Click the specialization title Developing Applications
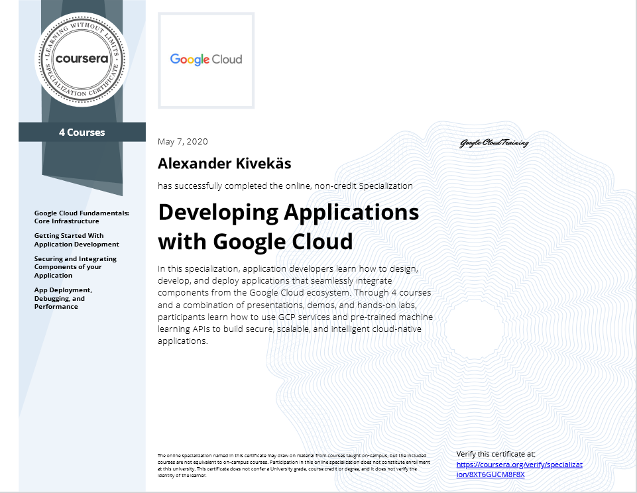 [287, 212]
